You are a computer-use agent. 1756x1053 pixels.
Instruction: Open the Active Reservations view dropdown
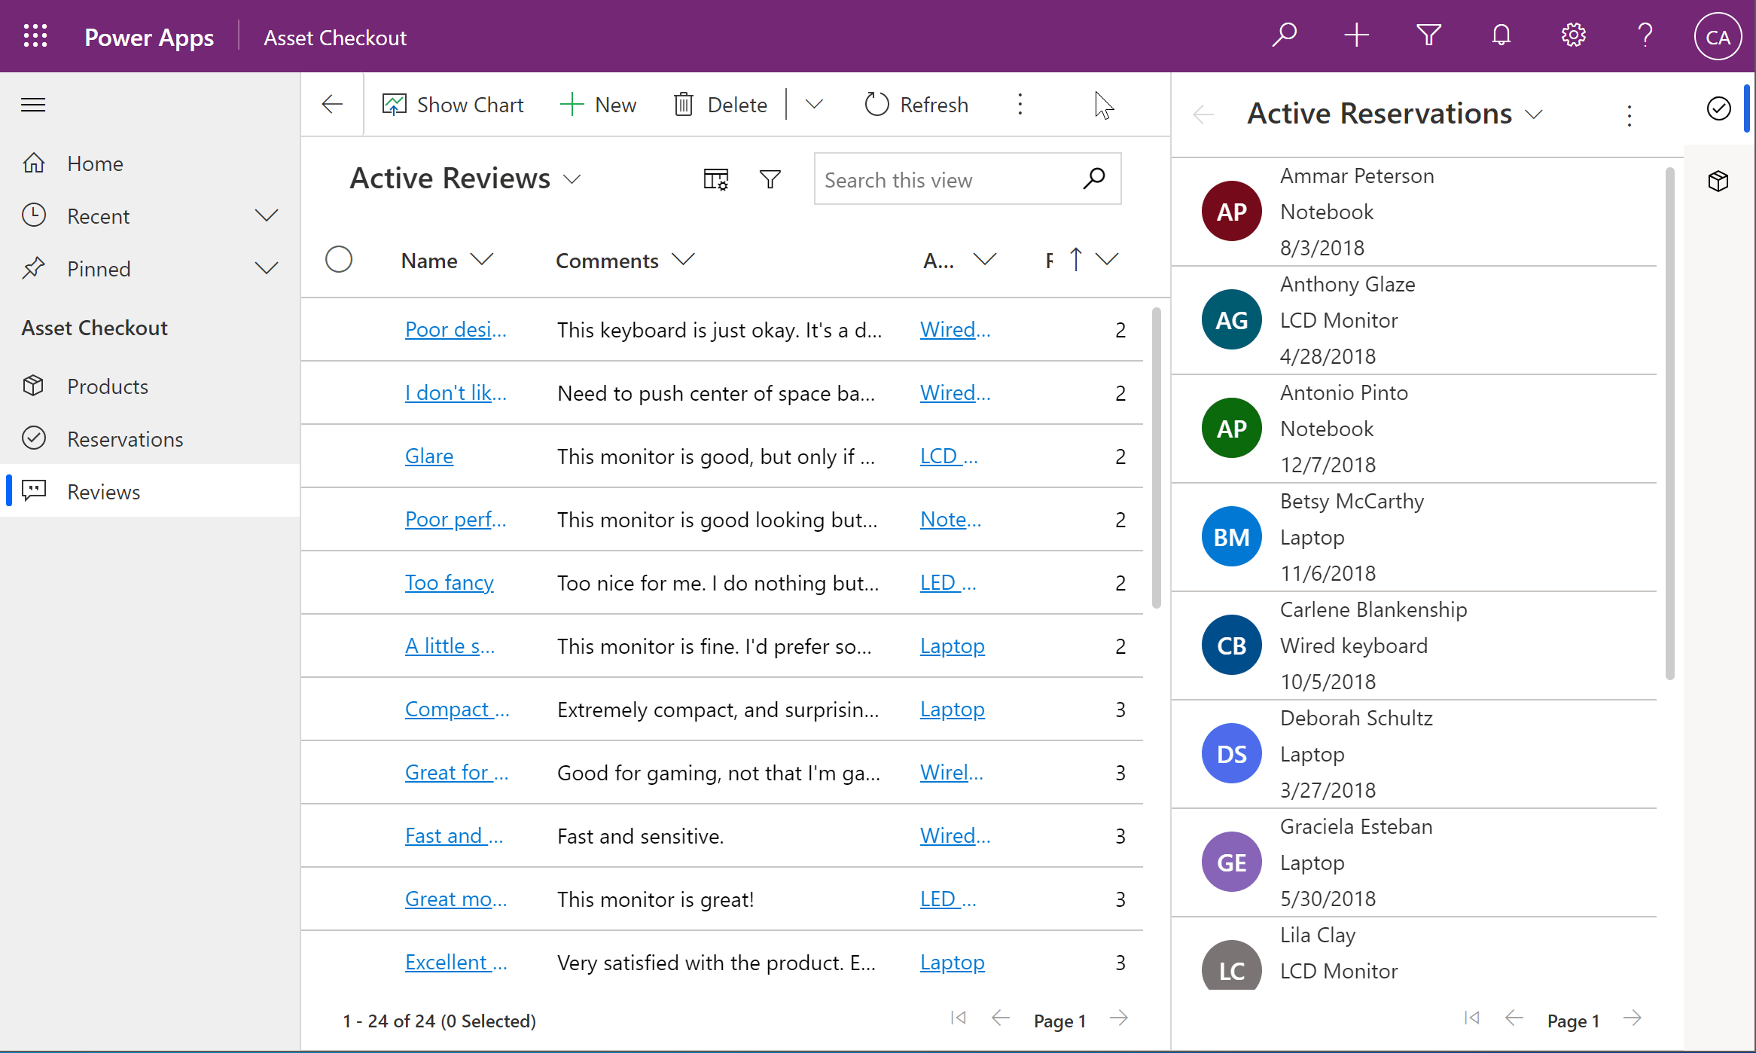[1534, 114]
